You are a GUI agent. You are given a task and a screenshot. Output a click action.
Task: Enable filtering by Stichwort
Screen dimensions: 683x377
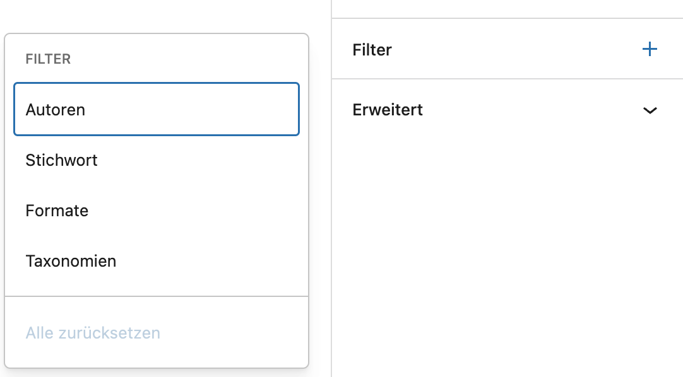coord(62,160)
